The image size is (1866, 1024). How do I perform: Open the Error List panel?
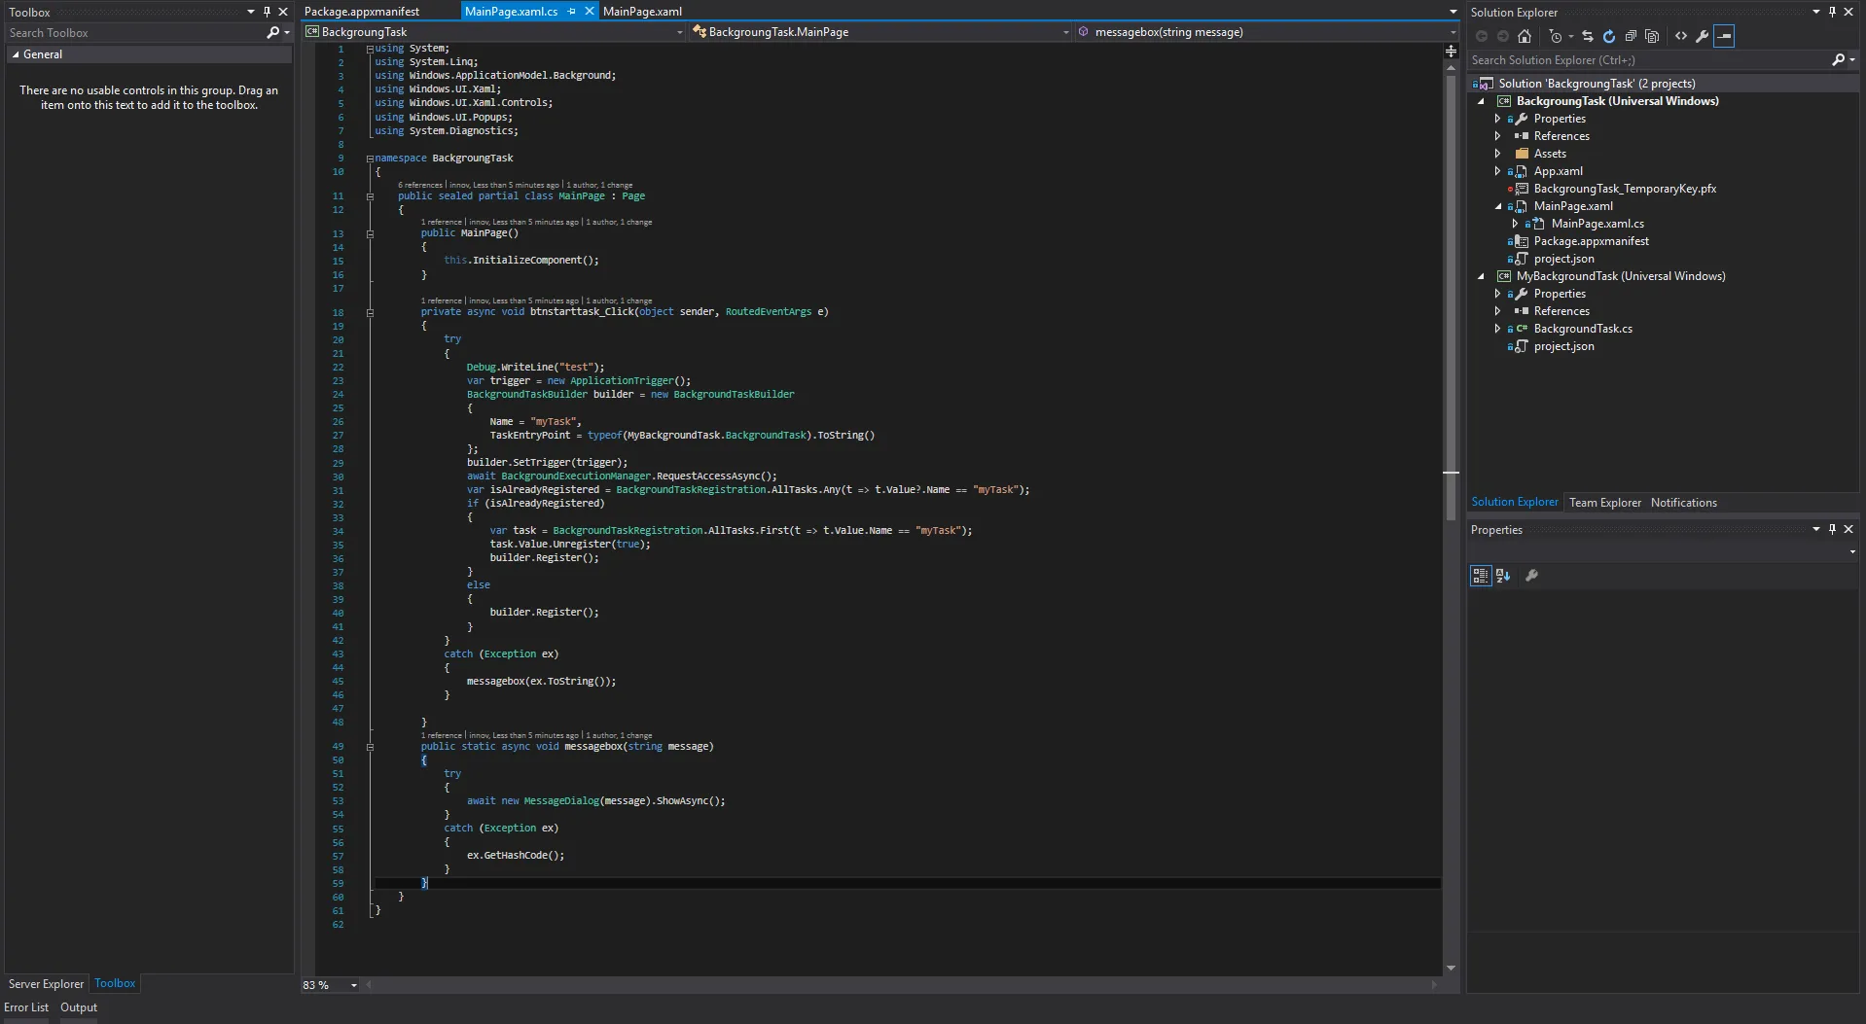click(x=26, y=1007)
